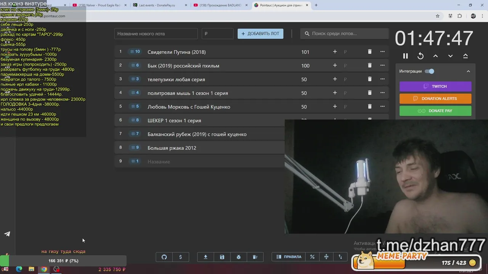Click the ДОБАВИТЬ ЛОТ button

(260, 33)
